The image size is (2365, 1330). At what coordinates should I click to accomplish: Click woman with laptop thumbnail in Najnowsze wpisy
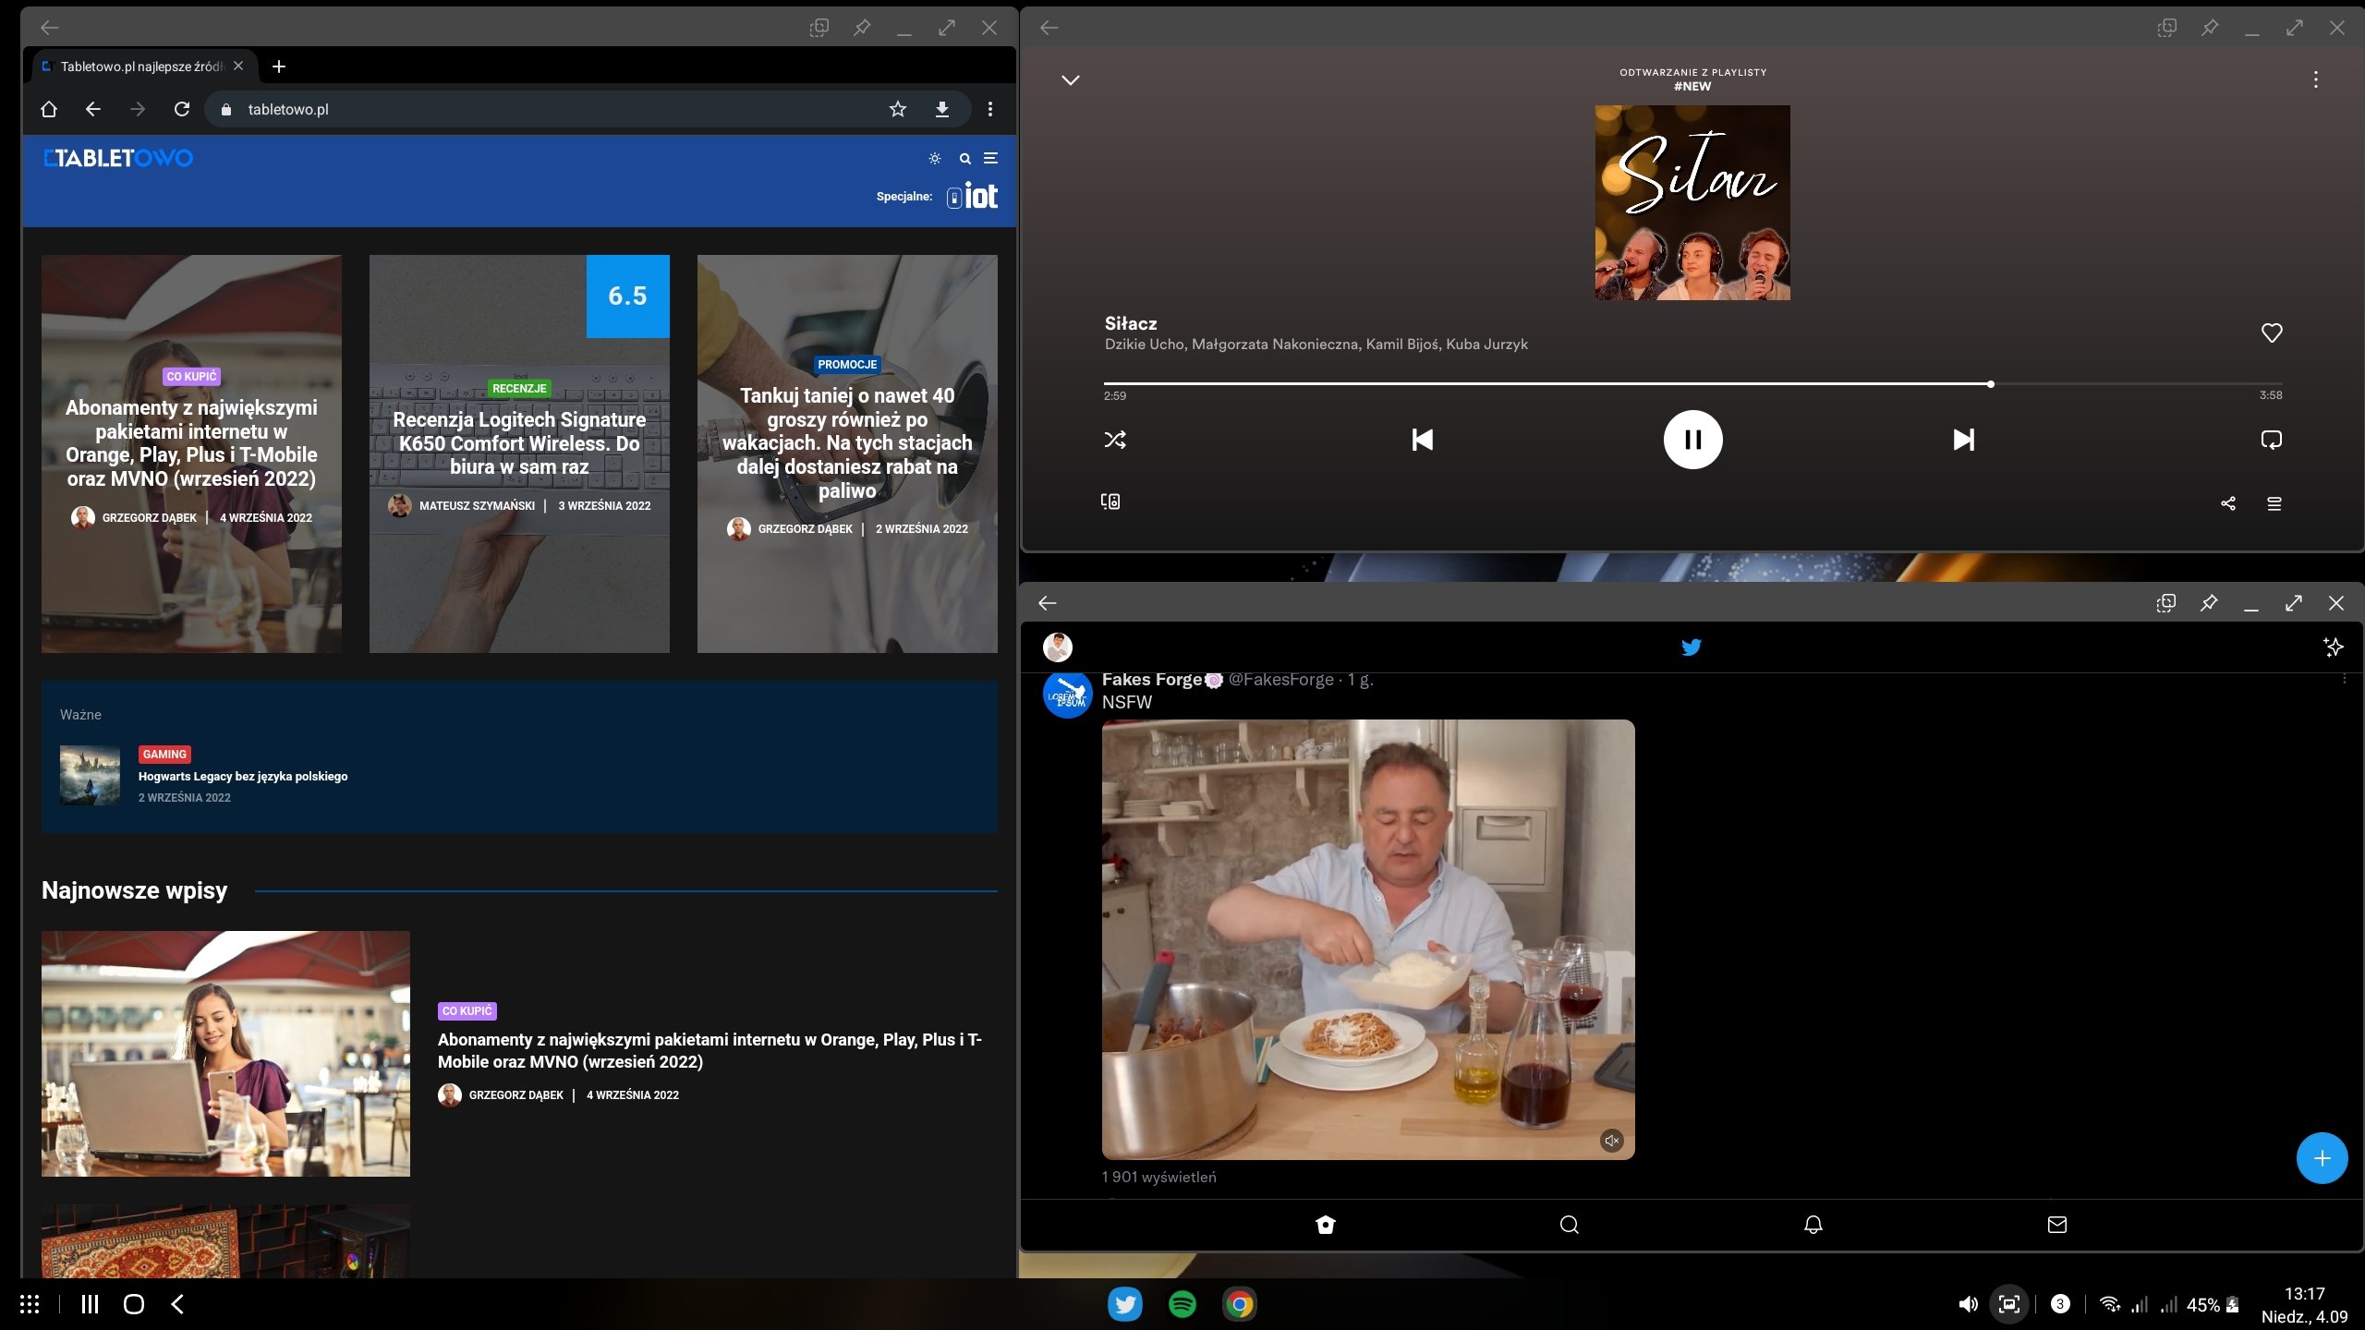(225, 1054)
